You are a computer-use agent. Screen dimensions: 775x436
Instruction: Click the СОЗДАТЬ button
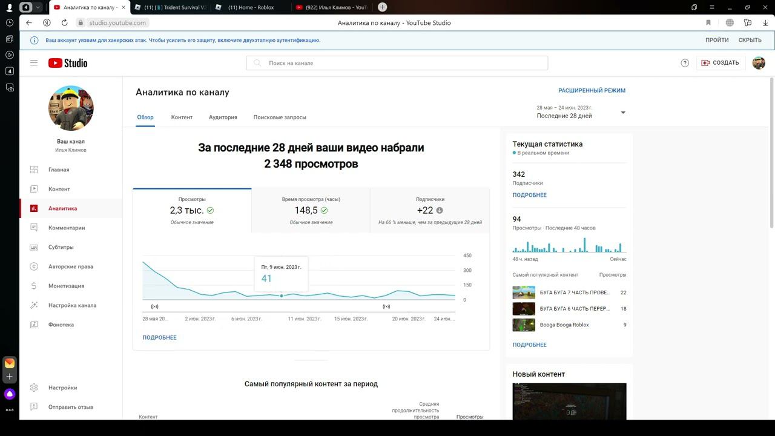tap(721, 63)
